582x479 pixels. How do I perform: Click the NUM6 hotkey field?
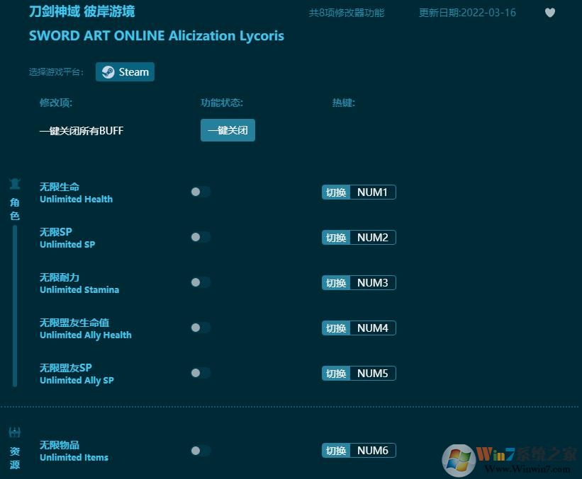[373, 451]
